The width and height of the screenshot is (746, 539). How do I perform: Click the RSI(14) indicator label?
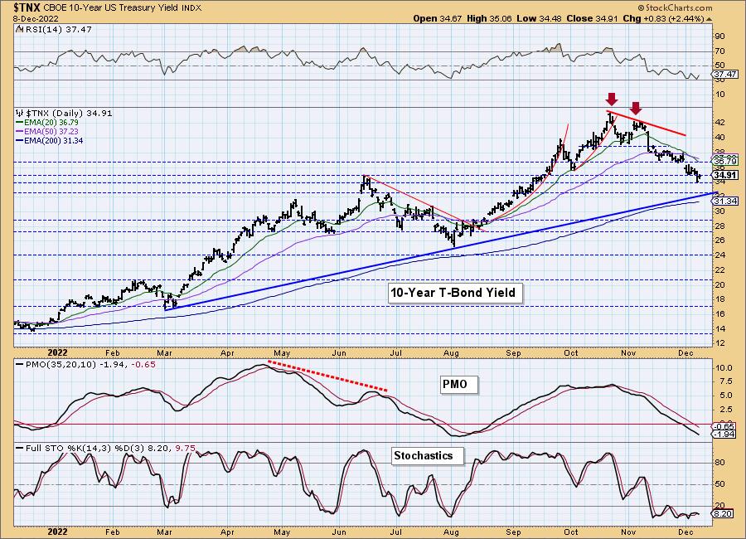tap(58, 29)
